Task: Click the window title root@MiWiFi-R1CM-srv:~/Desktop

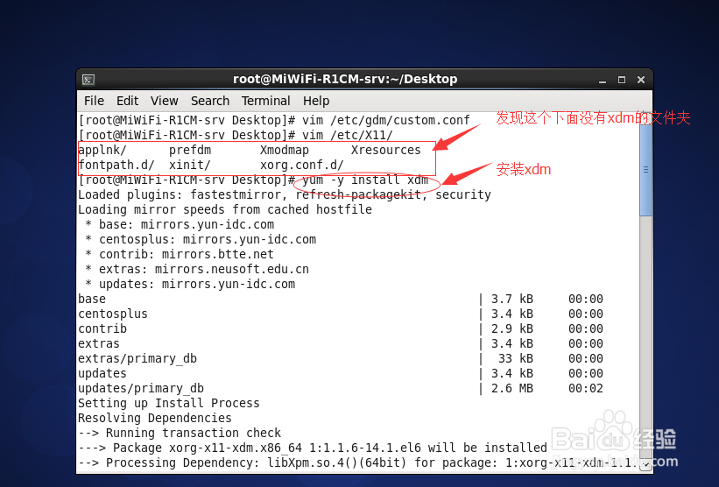Action: [x=345, y=79]
